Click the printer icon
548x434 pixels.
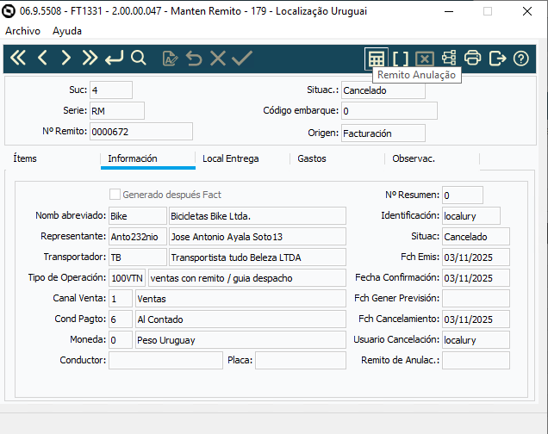[472, 59]
